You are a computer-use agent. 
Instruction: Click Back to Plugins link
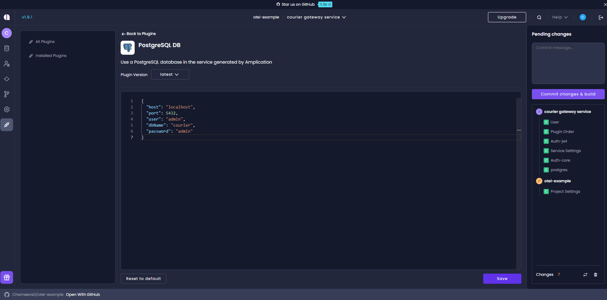pyautogui.click(x=138, y=34)
